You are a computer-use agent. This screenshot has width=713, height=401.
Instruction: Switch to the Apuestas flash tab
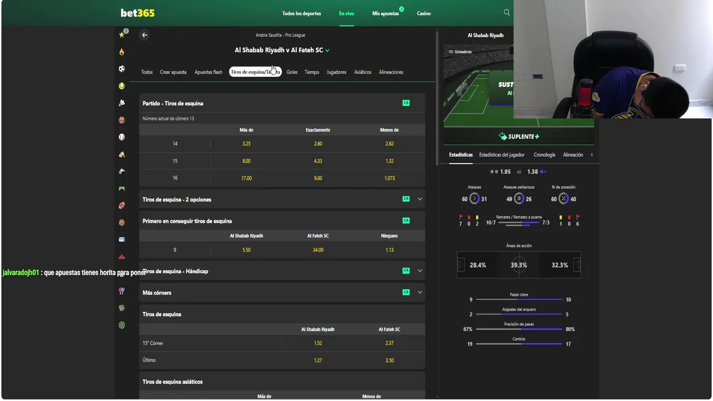click(208, 72)
